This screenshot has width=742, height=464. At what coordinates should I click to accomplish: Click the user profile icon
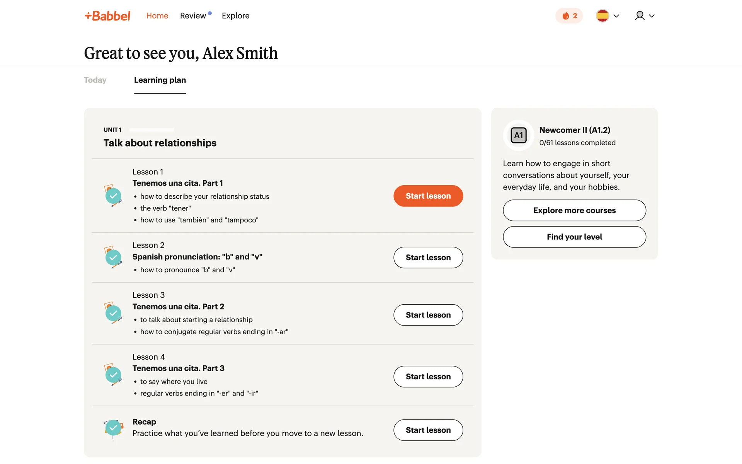(640, 16)
